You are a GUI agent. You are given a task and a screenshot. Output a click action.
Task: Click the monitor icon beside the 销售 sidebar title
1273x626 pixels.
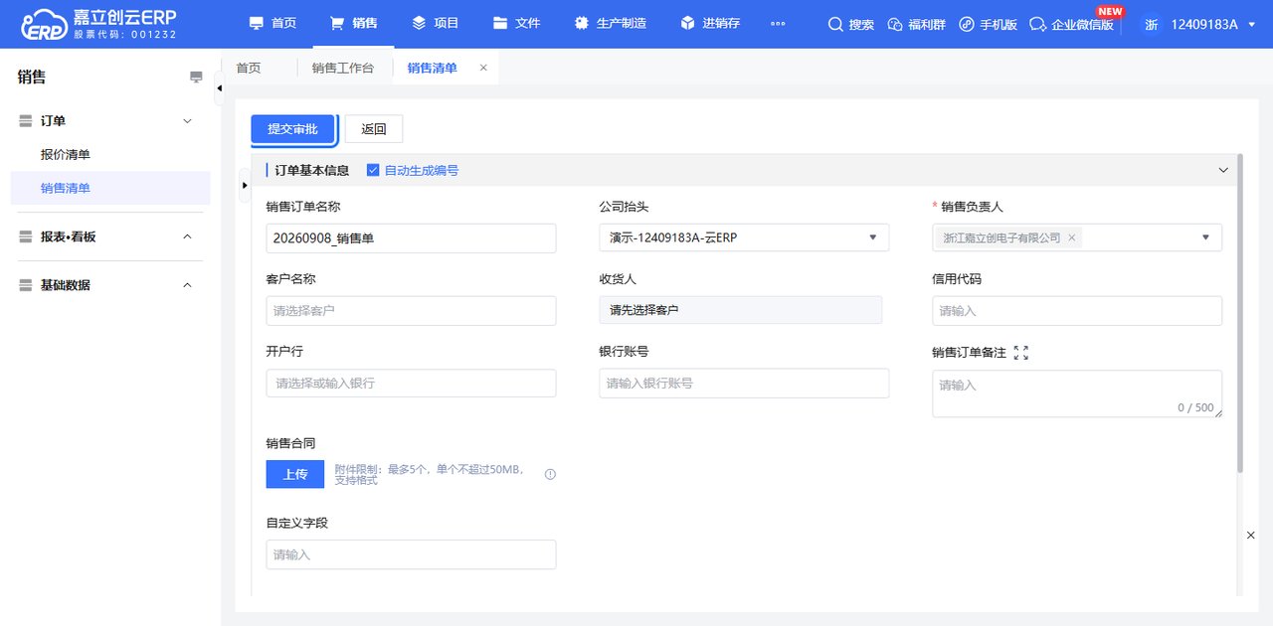tap(196, 78)
